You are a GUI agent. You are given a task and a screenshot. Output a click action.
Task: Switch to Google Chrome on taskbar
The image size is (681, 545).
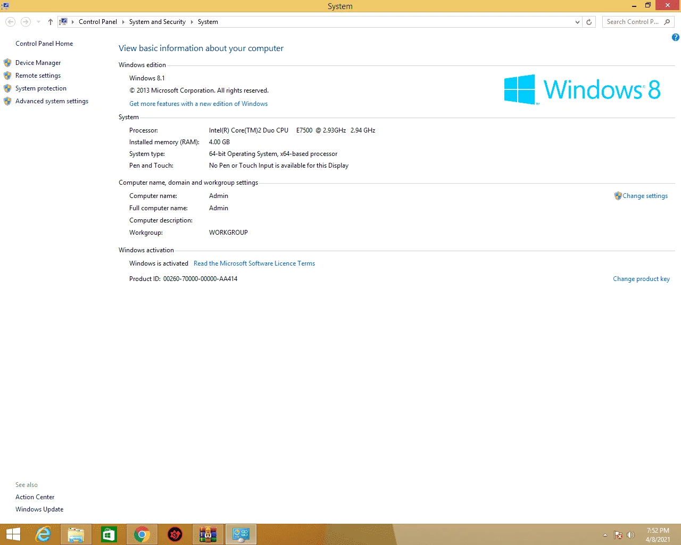pyautogui.click(x=142, y=534)
